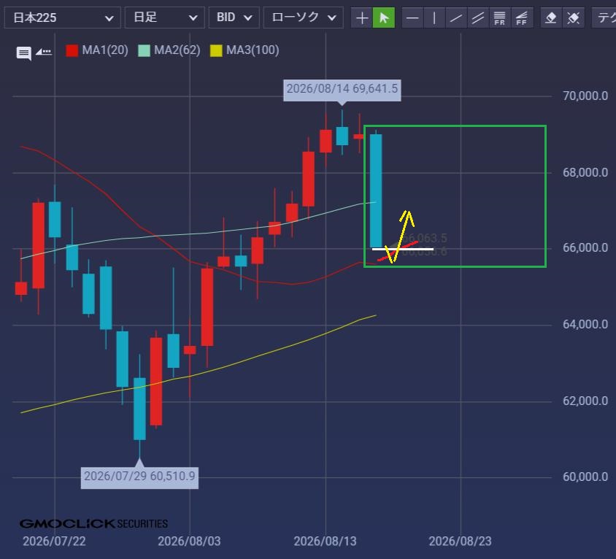Image resolution: width=616 pixels, height=559 pixels.
Task: Pick the trend line drawing tool
Action: (x=455, y=18)
